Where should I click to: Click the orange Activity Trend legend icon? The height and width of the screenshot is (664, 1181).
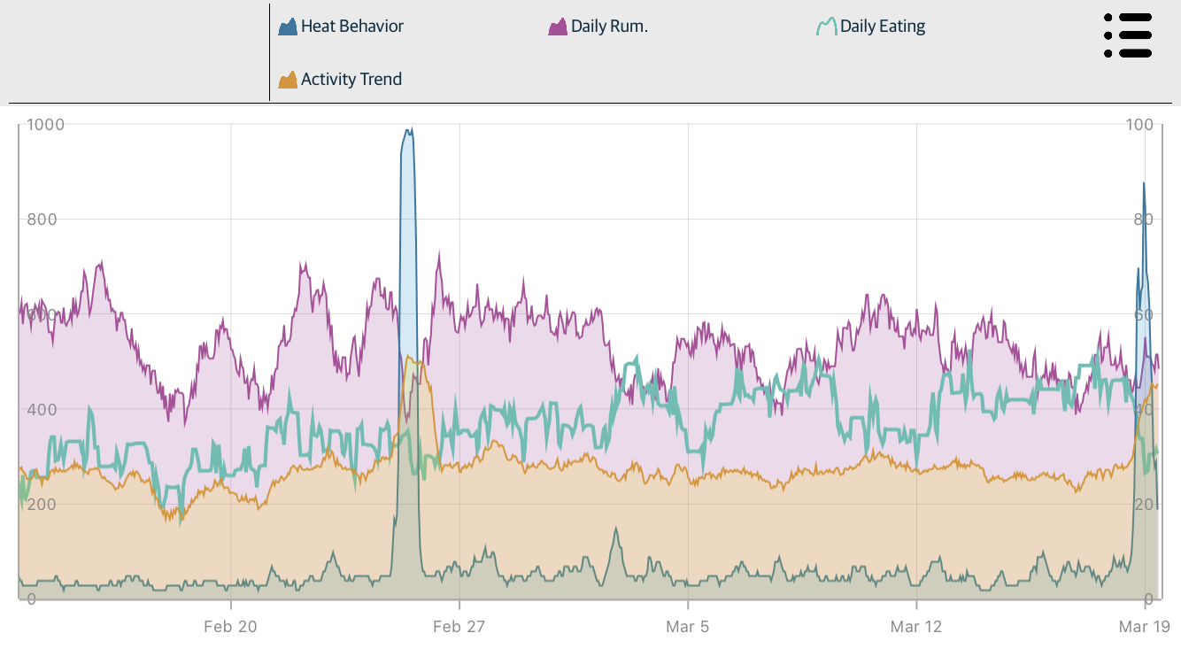tap(288, 80)
